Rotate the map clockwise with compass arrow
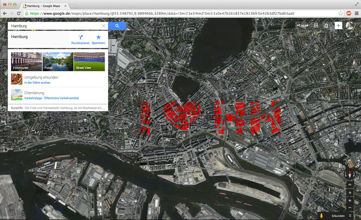 tap(353, 174)
